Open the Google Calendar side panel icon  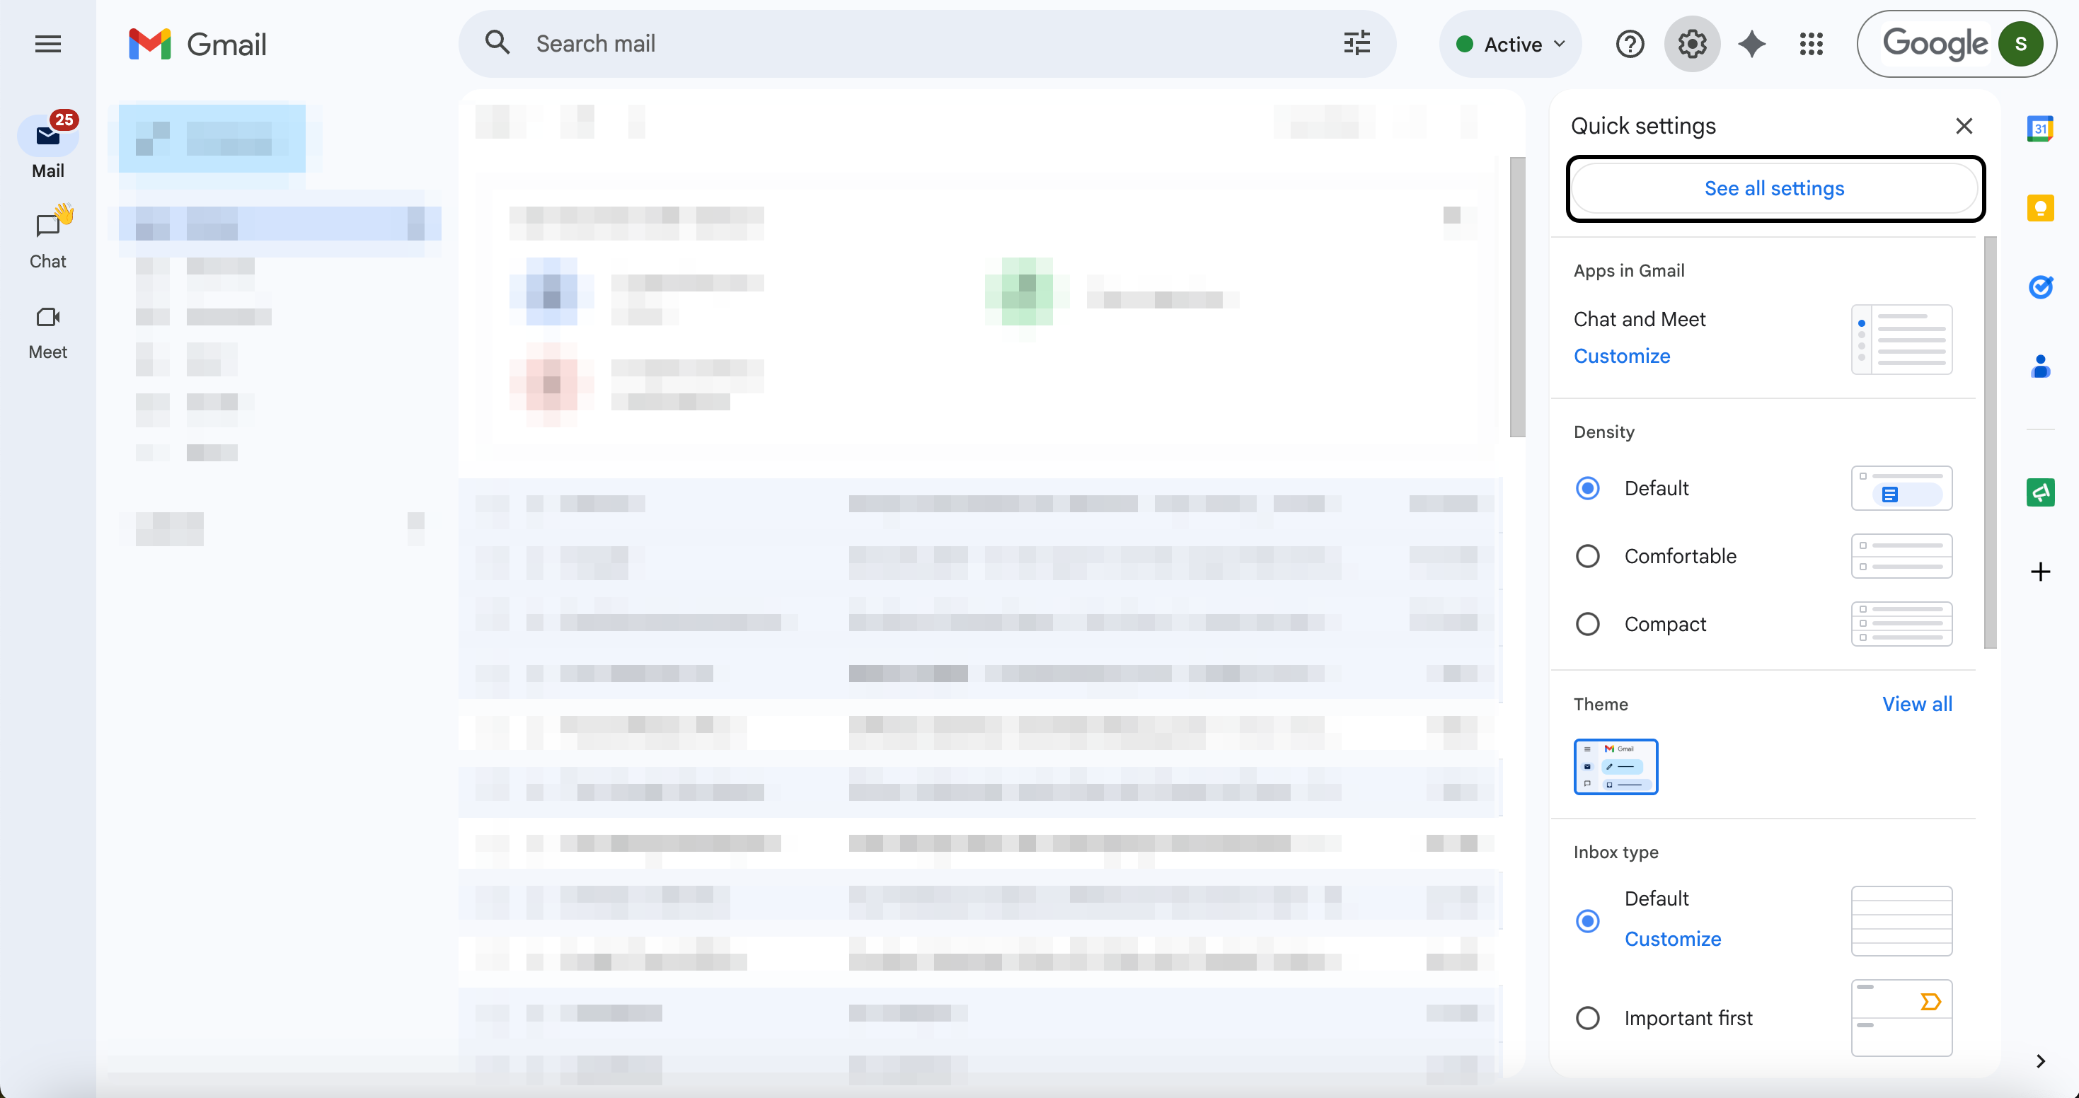coord(2039,128)
